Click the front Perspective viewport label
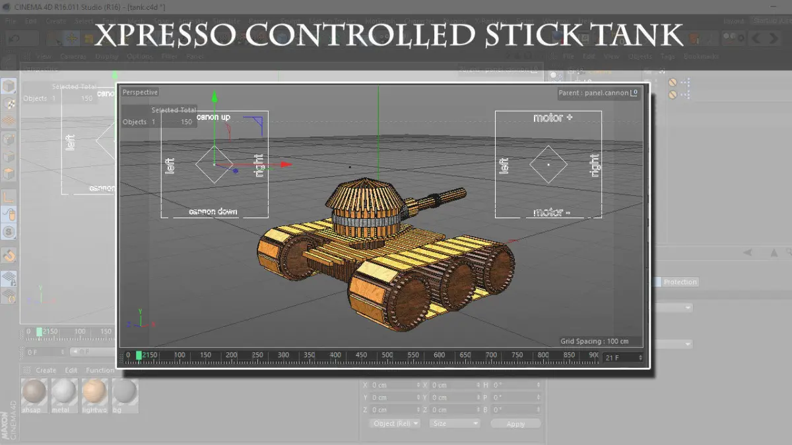 click(x=140, y=92)
